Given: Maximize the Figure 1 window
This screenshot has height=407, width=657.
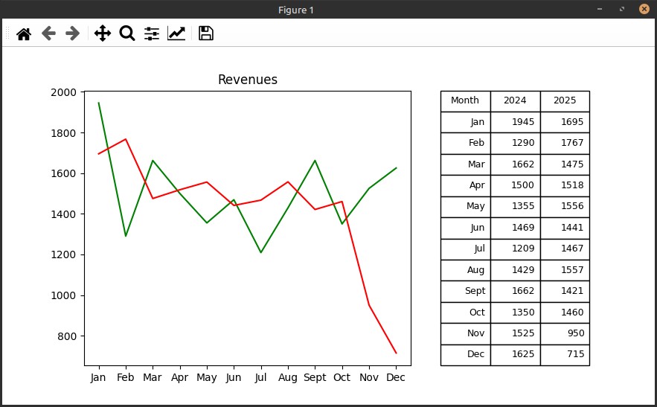Looking at the screenshot, I should (x=622, y=9).
